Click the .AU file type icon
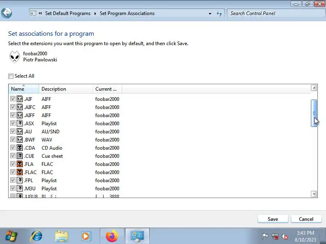This screenshot has width=326, height=244. click(x=20, y=131)
